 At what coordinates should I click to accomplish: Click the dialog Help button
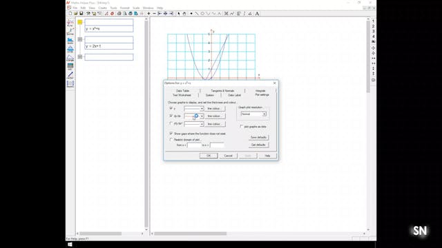(267, 156)
